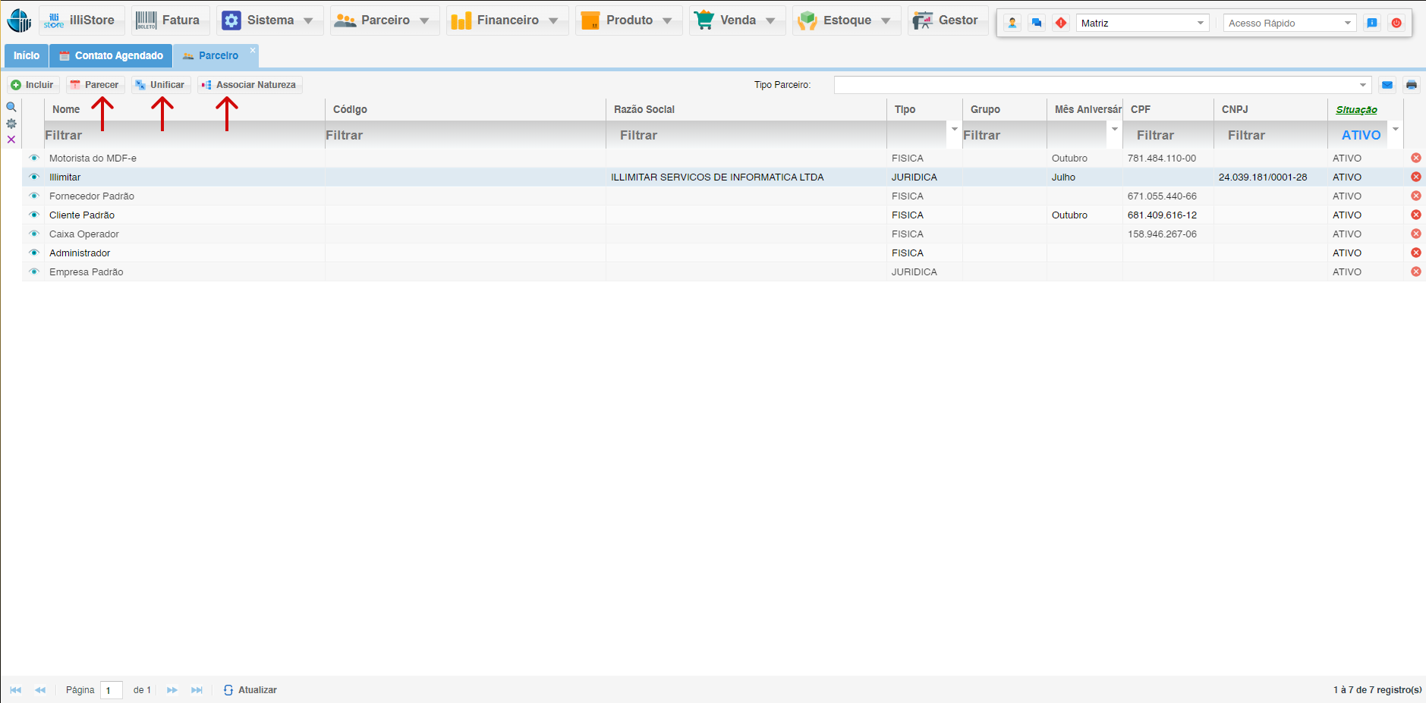Viewport: 1426px width, 703px height.
Task: Open the chat messages icon in top bar
Action: coord(1037,23)
